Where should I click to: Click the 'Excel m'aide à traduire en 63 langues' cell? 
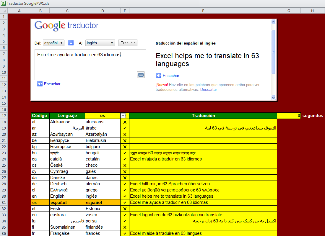(x=203, y=233)
